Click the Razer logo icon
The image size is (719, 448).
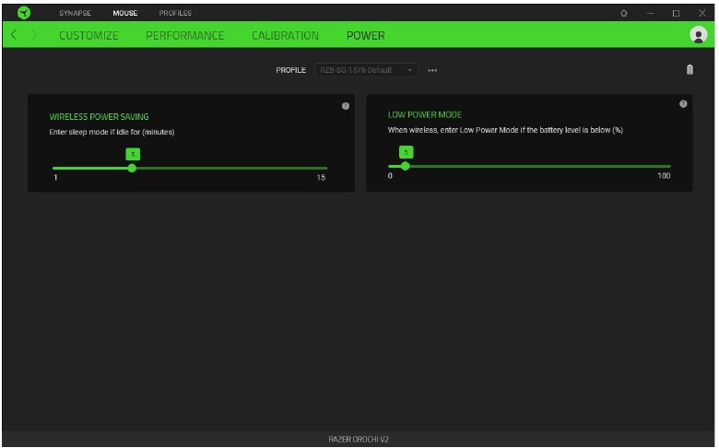click(x=24, y=13)
